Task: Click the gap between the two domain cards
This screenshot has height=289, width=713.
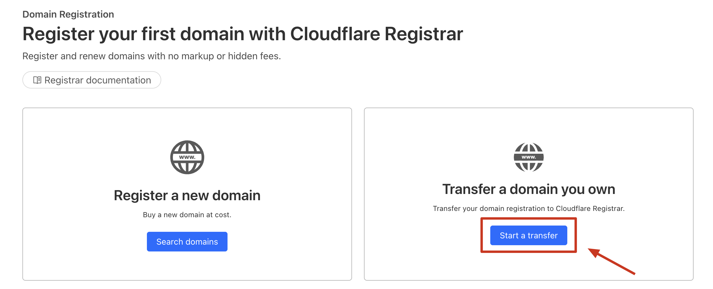Action: coord(358,194)
